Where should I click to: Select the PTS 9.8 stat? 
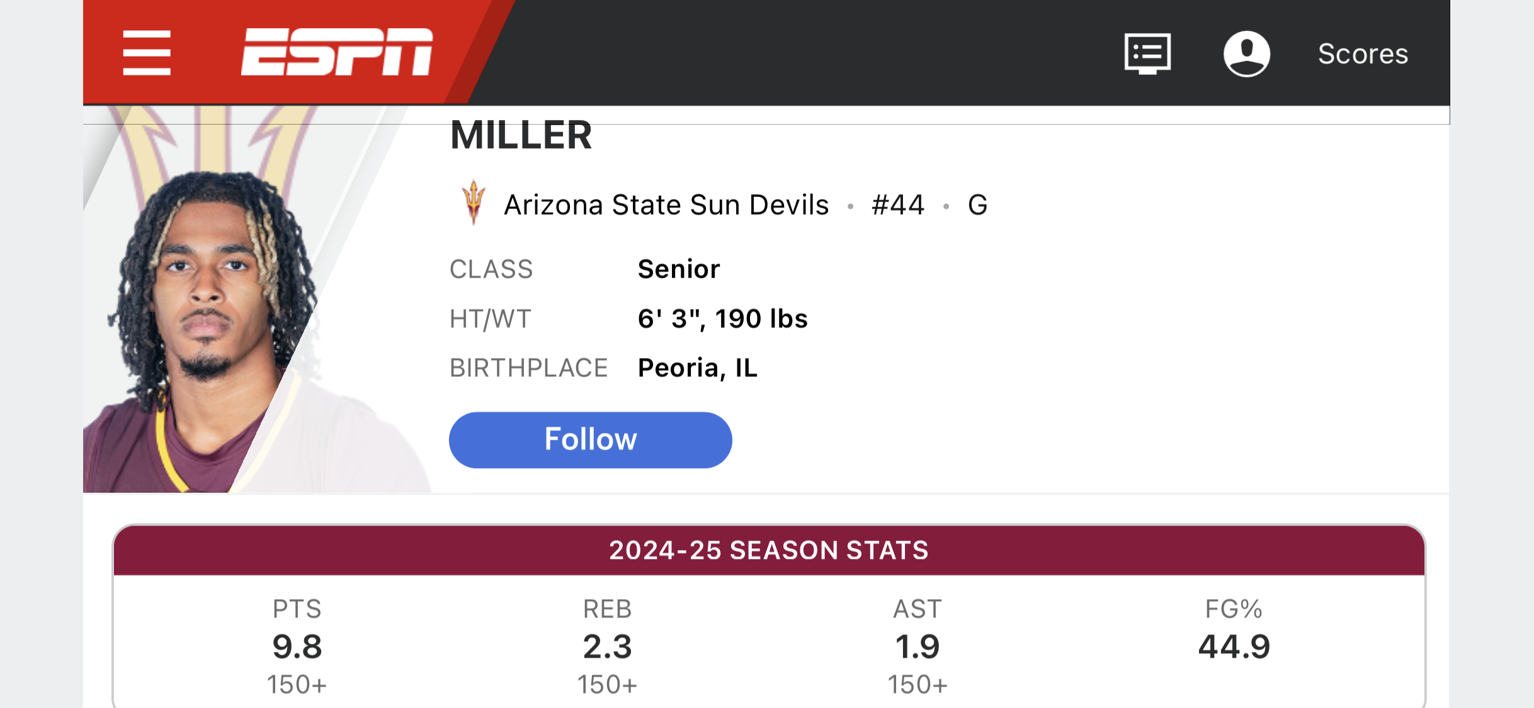[297, 646]
